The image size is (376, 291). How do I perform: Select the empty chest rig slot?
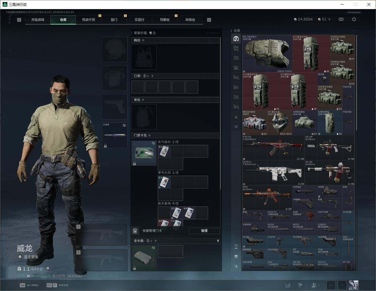tap(144, 57)
